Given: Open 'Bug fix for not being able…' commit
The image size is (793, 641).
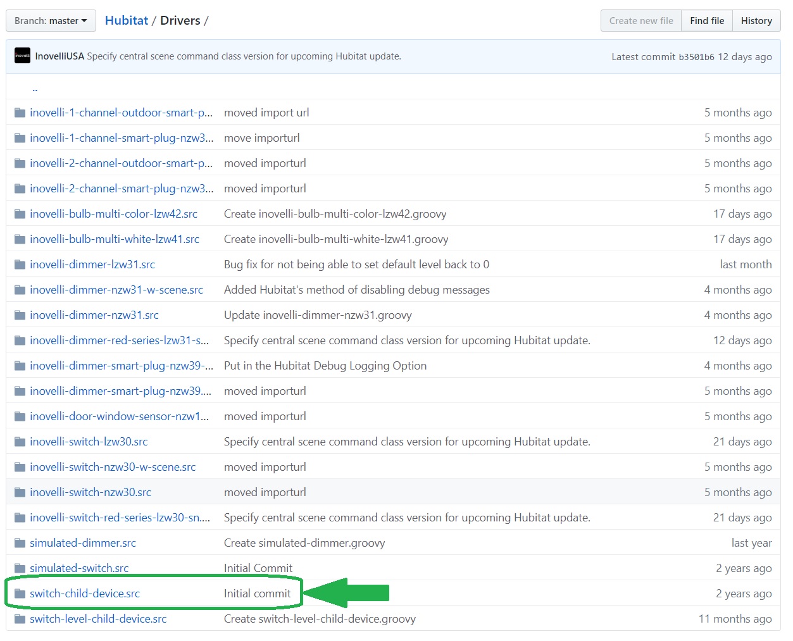Looking at the screenshot, I should (356, 264).
